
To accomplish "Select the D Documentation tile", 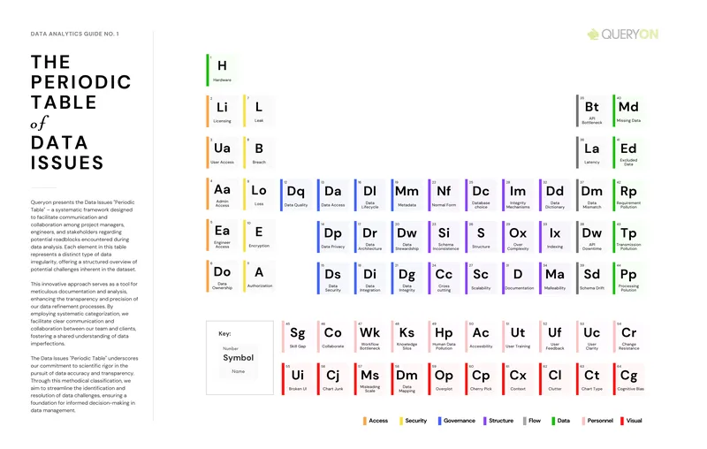I will click(518, 278).
